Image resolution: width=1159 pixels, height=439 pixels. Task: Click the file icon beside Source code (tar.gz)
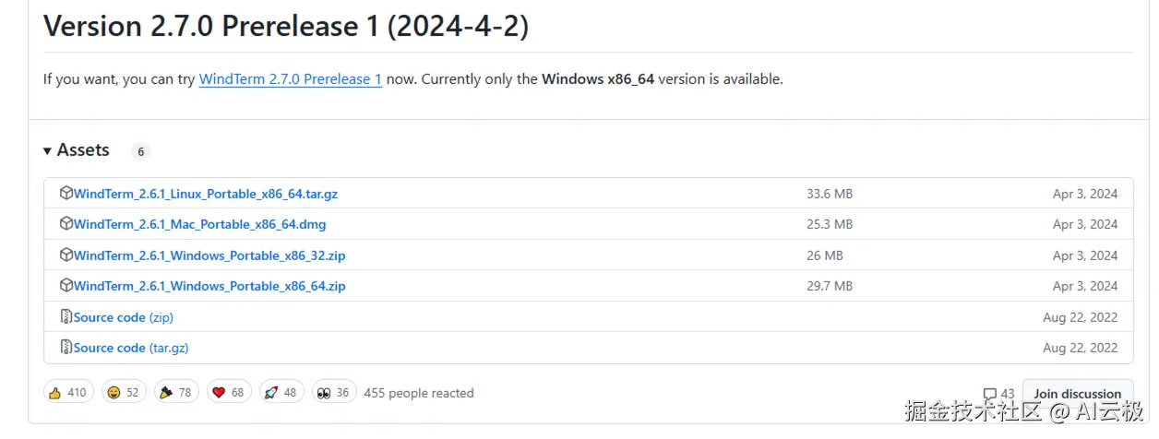coord(66,348)
